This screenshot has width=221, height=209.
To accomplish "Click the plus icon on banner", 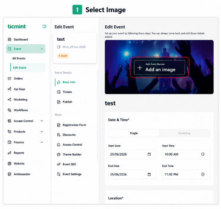I will click(140, 68).
